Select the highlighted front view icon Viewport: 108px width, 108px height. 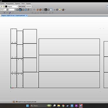(20, 10)
